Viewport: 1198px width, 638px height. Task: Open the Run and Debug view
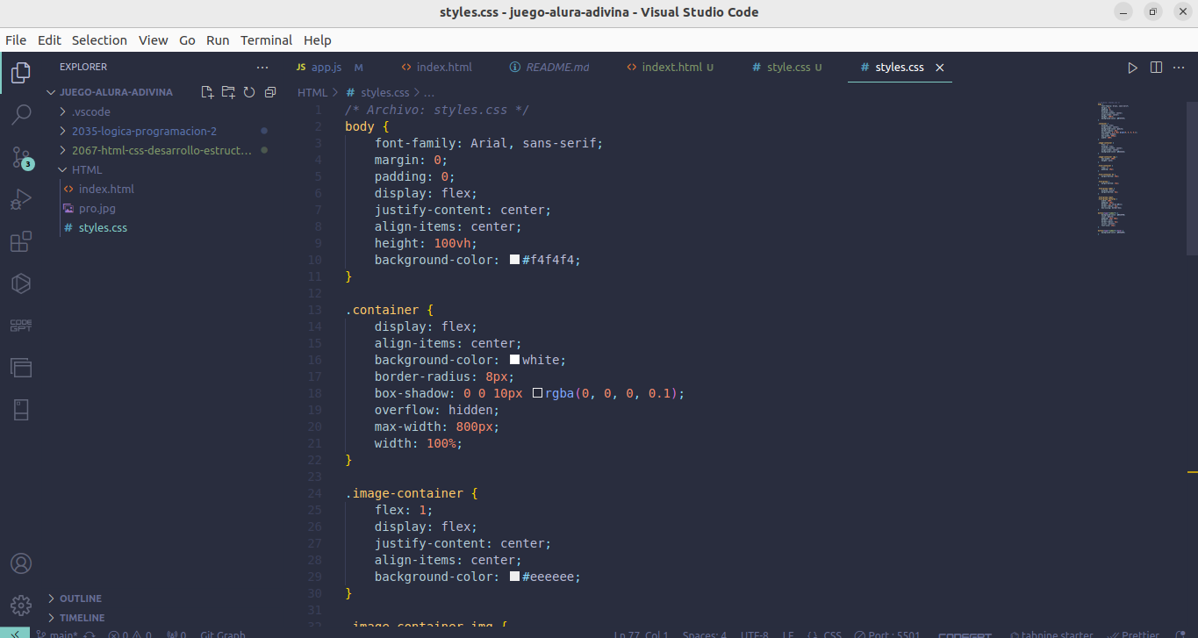point(20,200)
